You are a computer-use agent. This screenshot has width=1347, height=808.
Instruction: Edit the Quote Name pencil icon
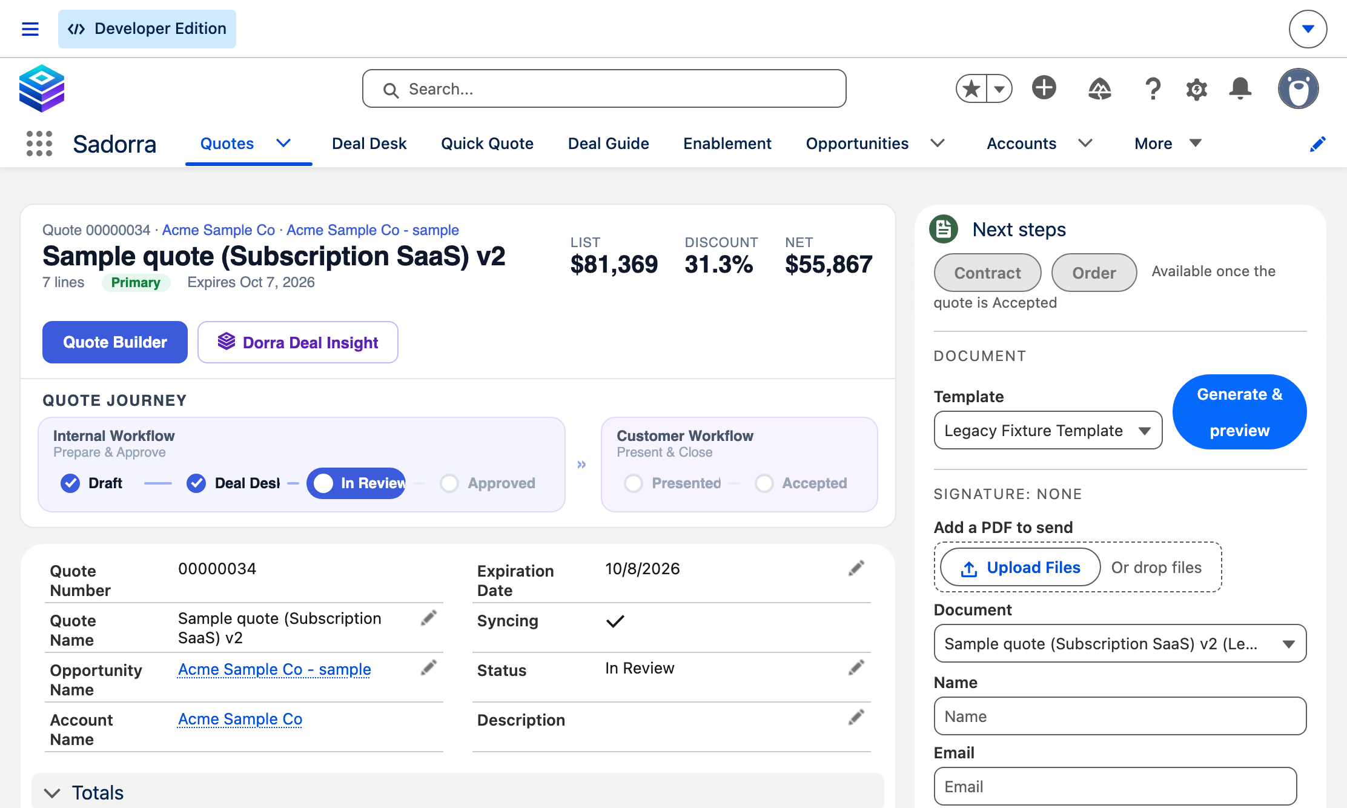(429, 618)
